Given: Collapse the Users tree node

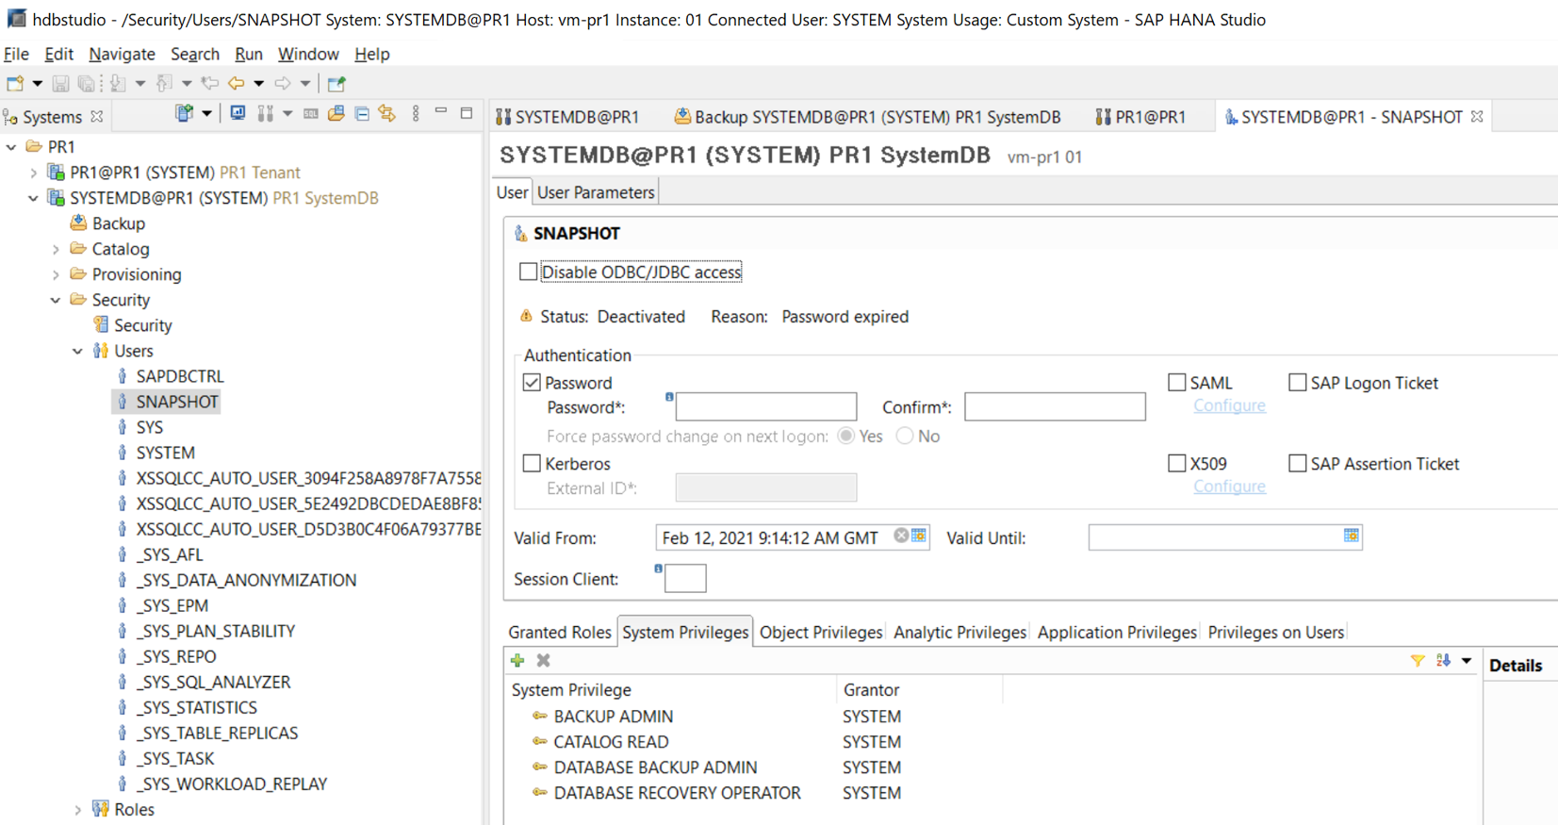Looking at the screenshot, I should (x=78, y=352).
